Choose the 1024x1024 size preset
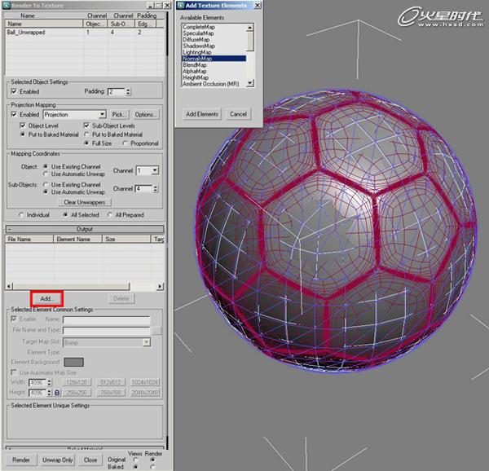The image size is (489, 471). (145, 382)
